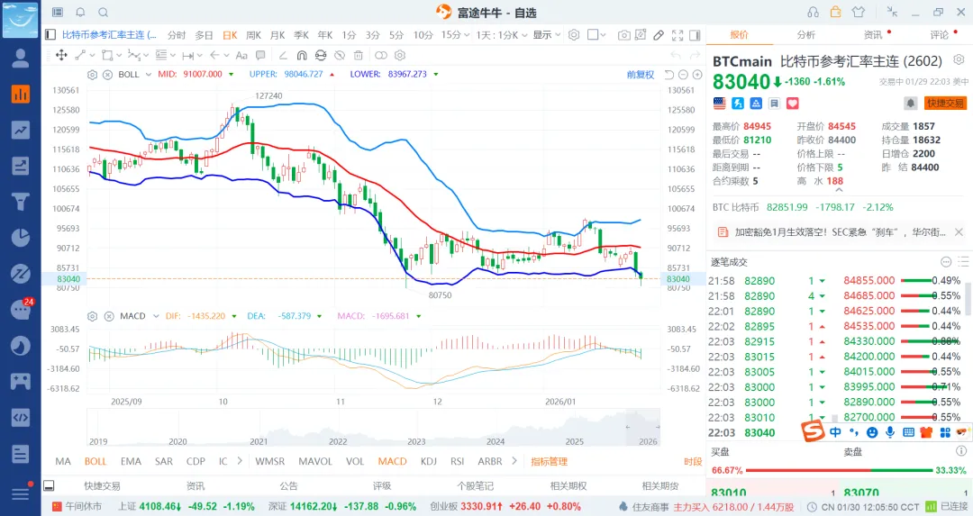
Task: Open 指标管理 indicator management link
Action: tap(549, 461)
